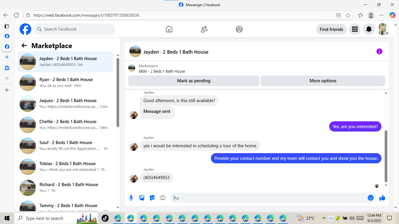Open the emoji picker in the message box
399x224 pixels.
(371, 198)
